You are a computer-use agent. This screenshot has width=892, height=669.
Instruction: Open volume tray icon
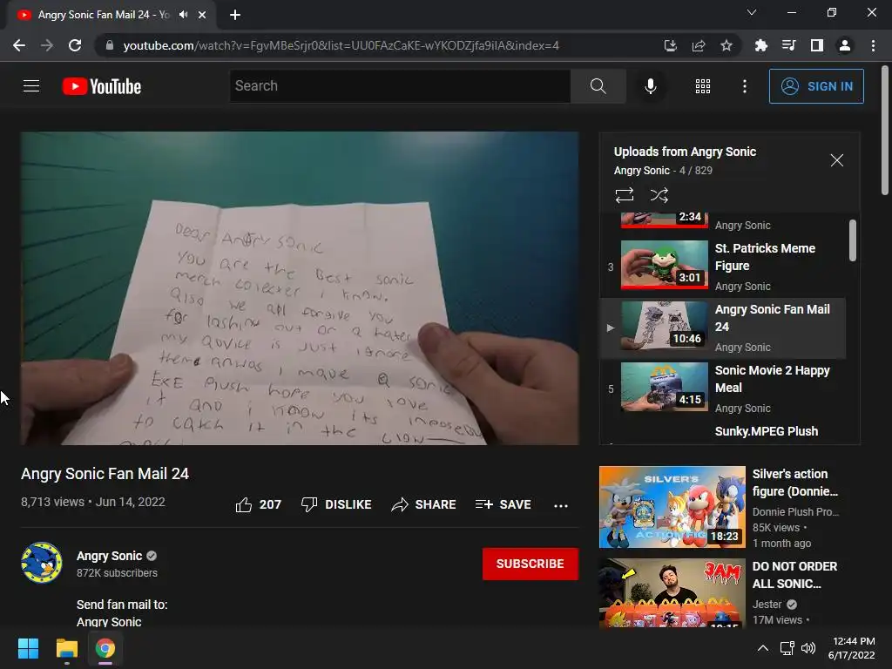coord(808,648)
